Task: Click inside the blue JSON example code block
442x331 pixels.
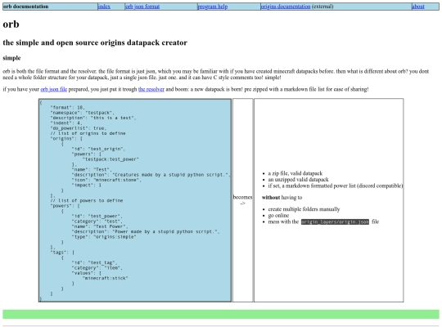Action: point(135,200)
